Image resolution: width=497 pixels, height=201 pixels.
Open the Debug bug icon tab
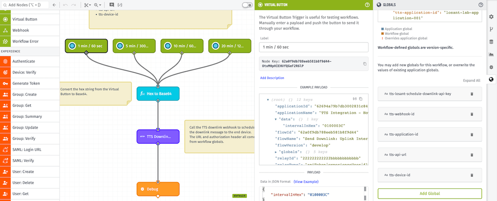tap(491, 67)
